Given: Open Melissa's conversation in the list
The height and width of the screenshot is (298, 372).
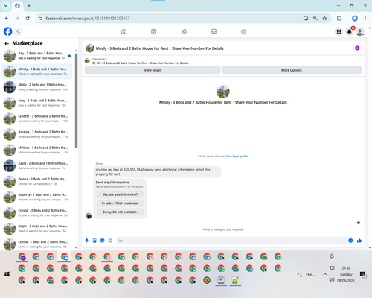Looking at the screenshot, I should coord(37,150).
